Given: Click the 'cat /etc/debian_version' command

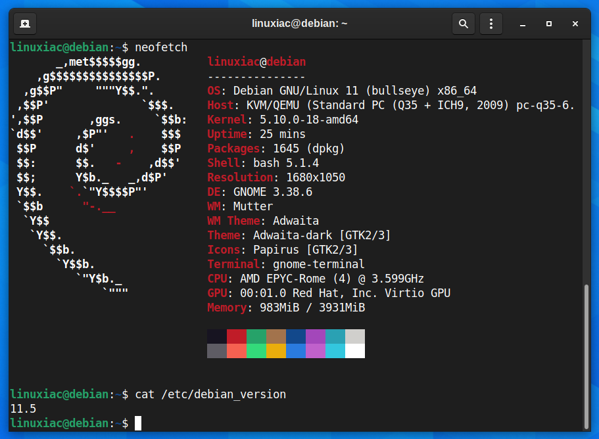Looking at the screenshot, I should pyautogui.click(x=210, y=394).
